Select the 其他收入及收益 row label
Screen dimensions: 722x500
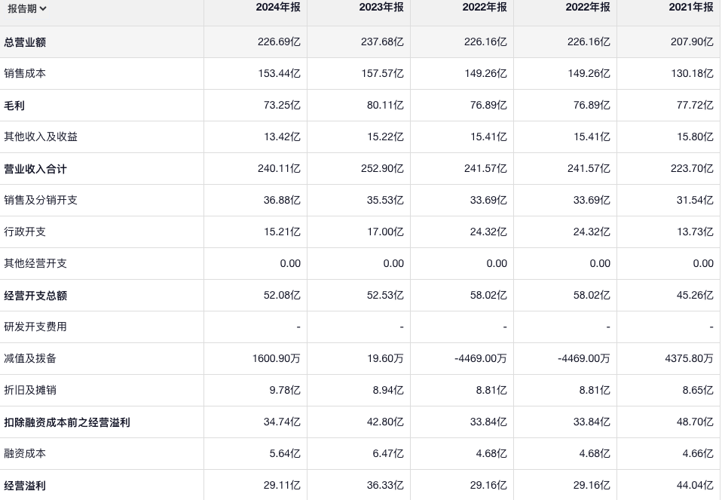41,137
